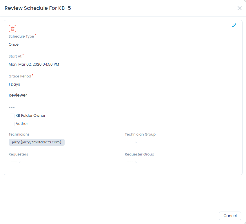Click the Start At field label
The image size is (246, 224).
pyautogui.click(x=15, y=56)
